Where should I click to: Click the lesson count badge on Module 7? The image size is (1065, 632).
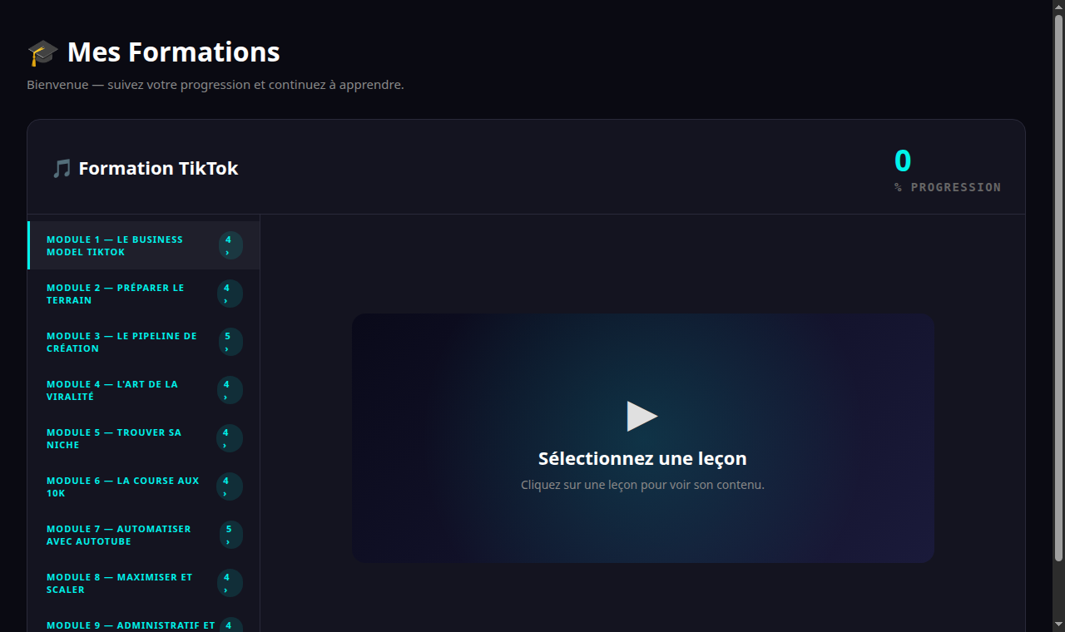click(x=230, y=535)
